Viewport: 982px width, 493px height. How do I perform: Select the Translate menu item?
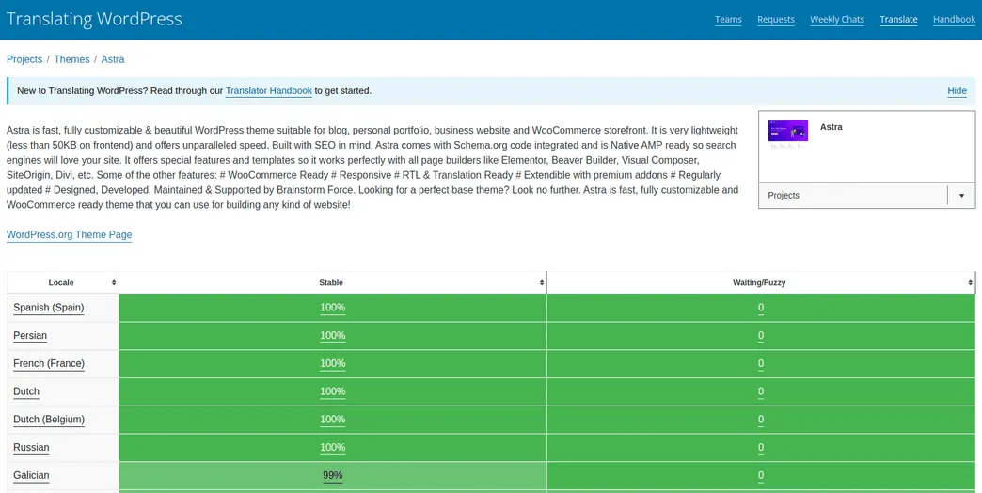click(x=898, y=20)
